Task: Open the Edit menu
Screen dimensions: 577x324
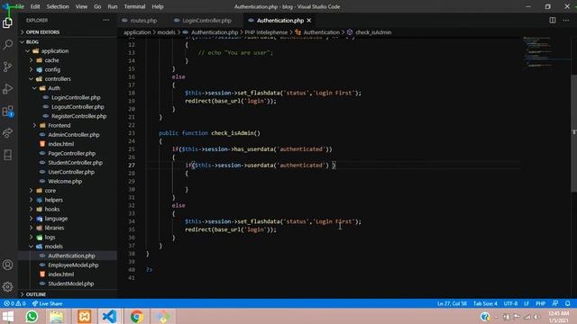Action: point(35,6)
